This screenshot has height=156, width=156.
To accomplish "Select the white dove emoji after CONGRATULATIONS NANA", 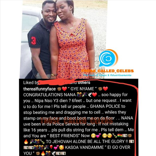I will click(90, 95).
